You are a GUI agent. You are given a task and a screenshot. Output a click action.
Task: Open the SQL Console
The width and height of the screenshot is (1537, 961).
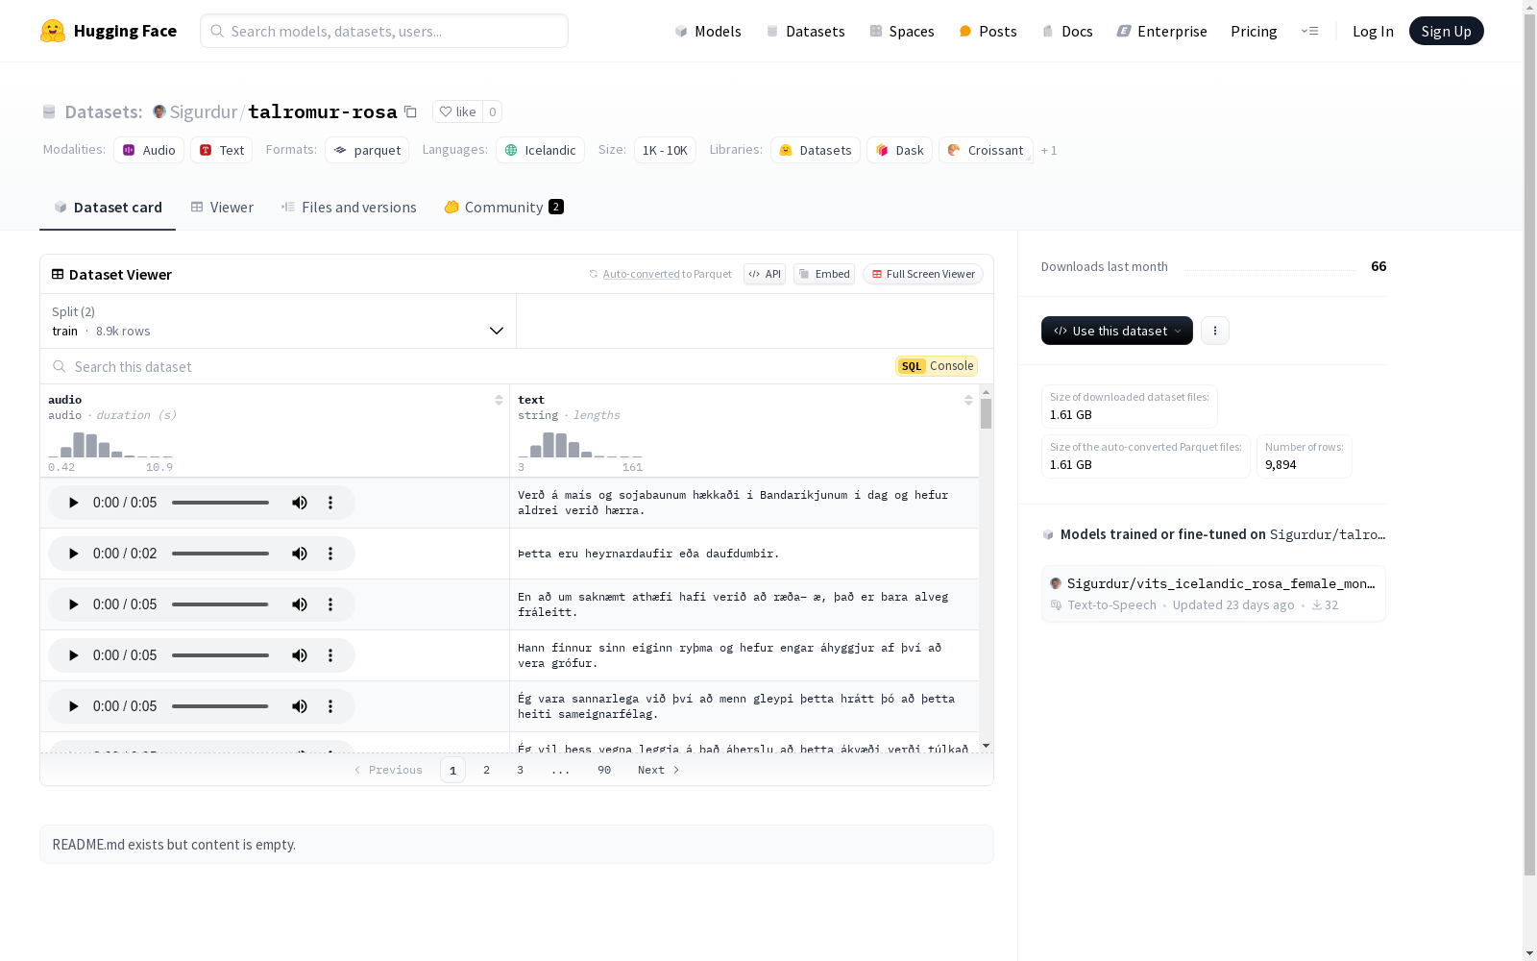(x=937, y=366)
